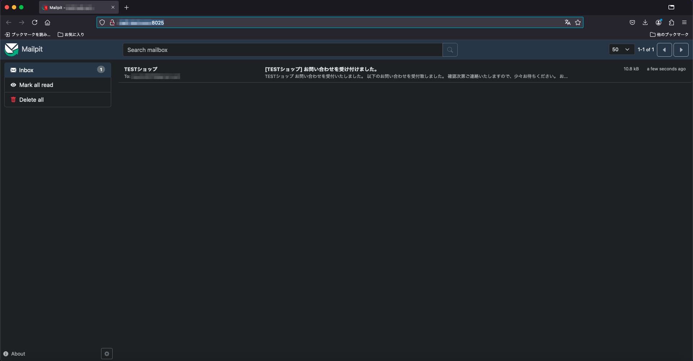Screen dimensions: 693x361
Task: Open the TESTショップ inquiry email
Action: pos(405,73)
